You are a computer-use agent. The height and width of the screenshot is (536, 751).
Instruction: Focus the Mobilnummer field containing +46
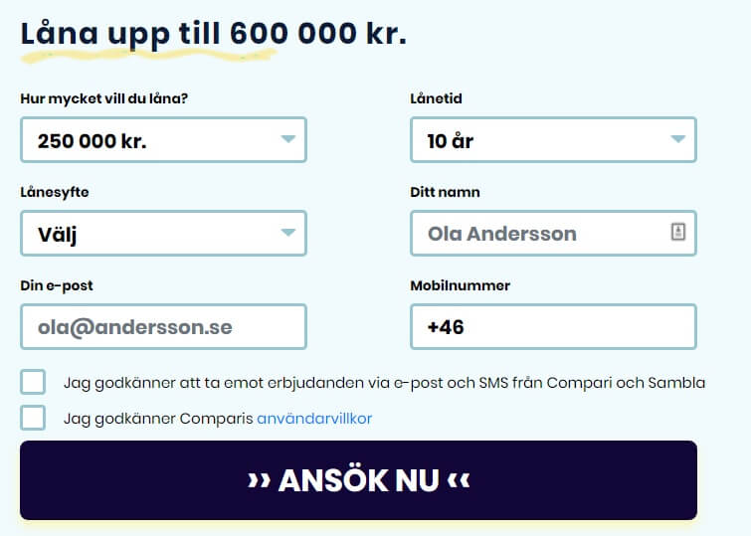(x=553, y=327)
